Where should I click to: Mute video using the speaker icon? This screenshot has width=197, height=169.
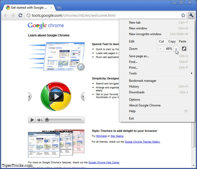(40, 120)
